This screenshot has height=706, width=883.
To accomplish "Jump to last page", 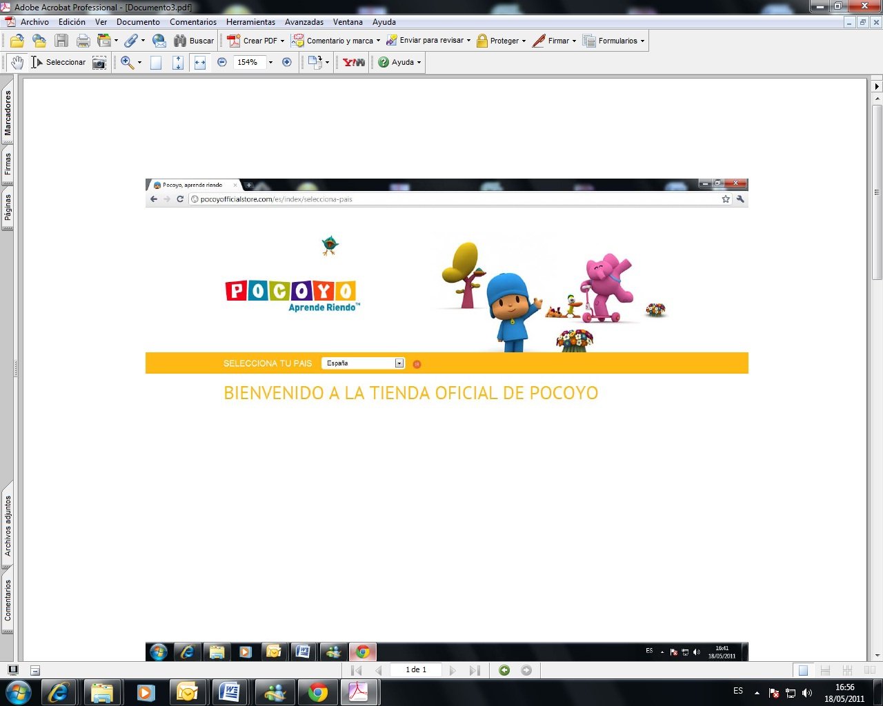I will [475, 670].
